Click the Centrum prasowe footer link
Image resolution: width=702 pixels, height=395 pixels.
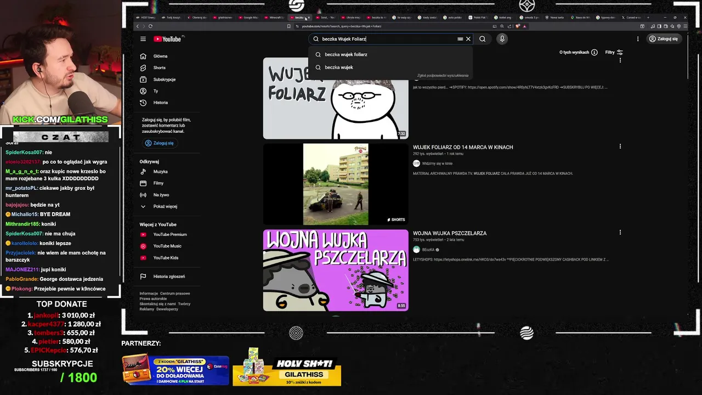click(x=175, y=294)
